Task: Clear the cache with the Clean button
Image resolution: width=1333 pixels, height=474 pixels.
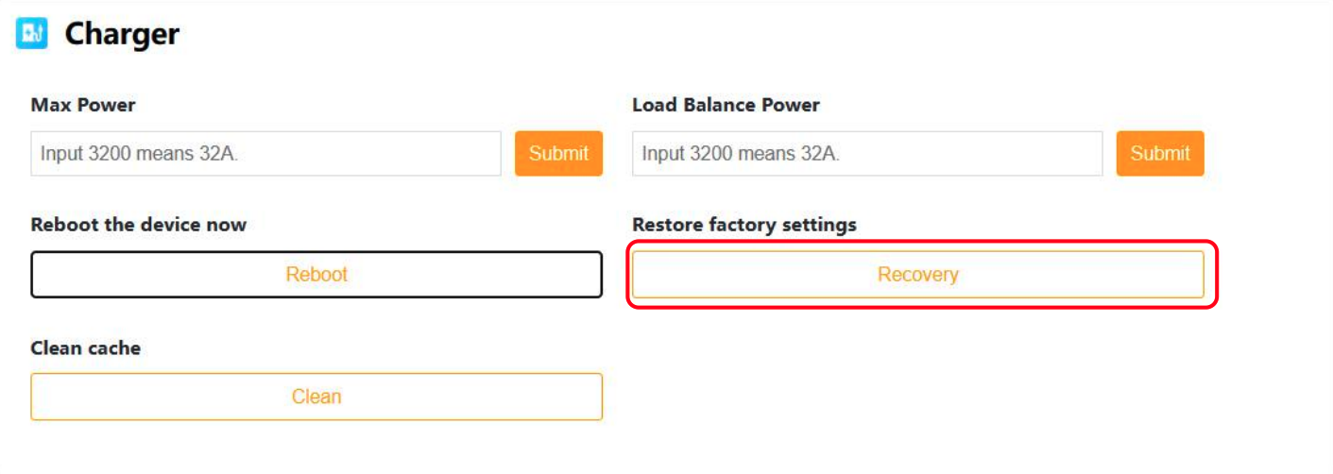Action: 316,397
